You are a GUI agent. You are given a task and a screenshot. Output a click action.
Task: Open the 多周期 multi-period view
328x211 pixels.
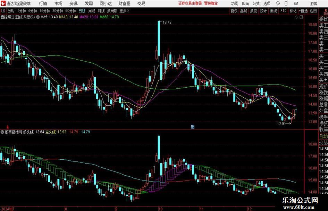[112, 11]
